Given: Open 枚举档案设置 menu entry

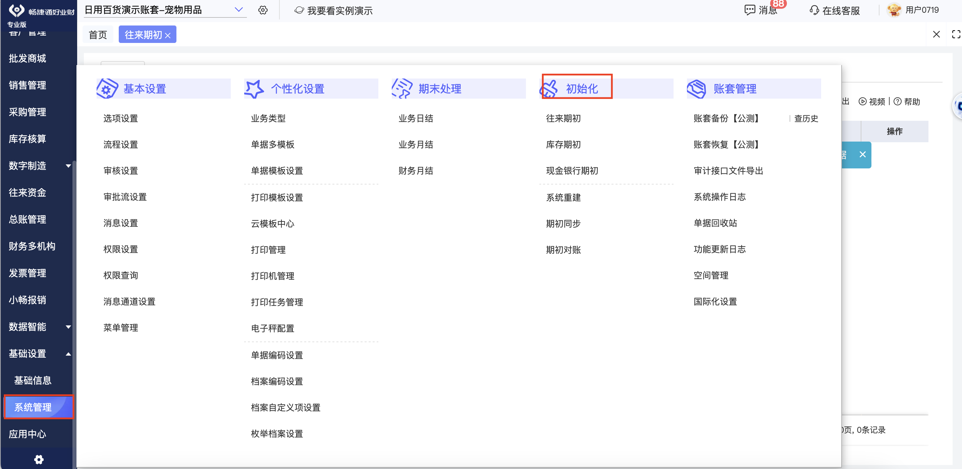Looking at the screenshot, I should pos(277,433).
